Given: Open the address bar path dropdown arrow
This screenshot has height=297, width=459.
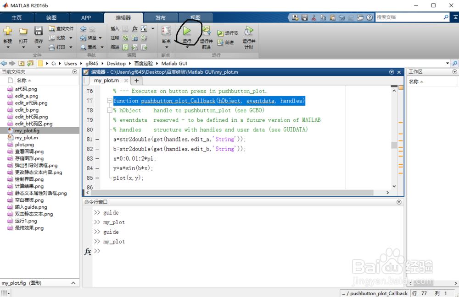Looking at the screenshot, I should click(447, 63).
